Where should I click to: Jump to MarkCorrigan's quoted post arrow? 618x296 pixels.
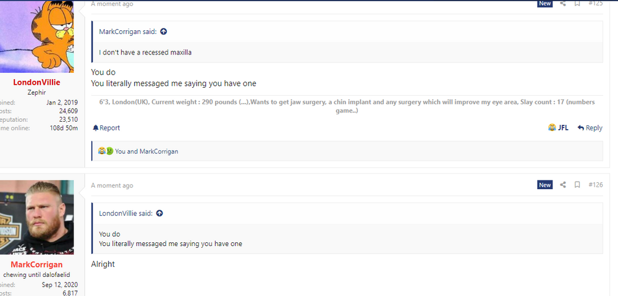pyautogui.click(x=164, y=32)
